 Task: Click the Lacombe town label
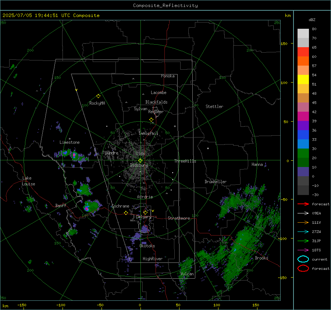point(159,93)
